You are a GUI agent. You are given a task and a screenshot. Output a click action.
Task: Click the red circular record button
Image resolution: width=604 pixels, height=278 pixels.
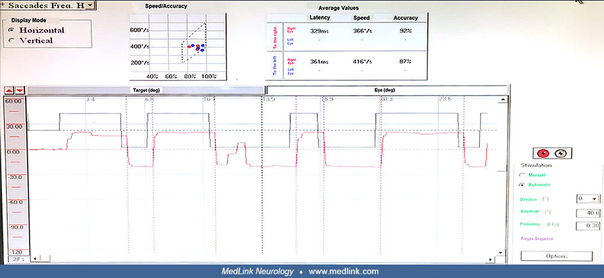click(544, 153)
